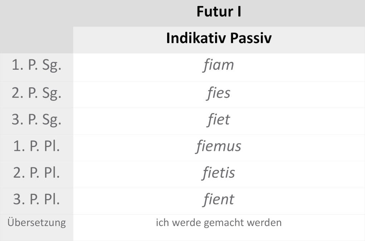Select the "3. P. Sg." row label
Screen dimensions: 365x241
pos(36,119)
